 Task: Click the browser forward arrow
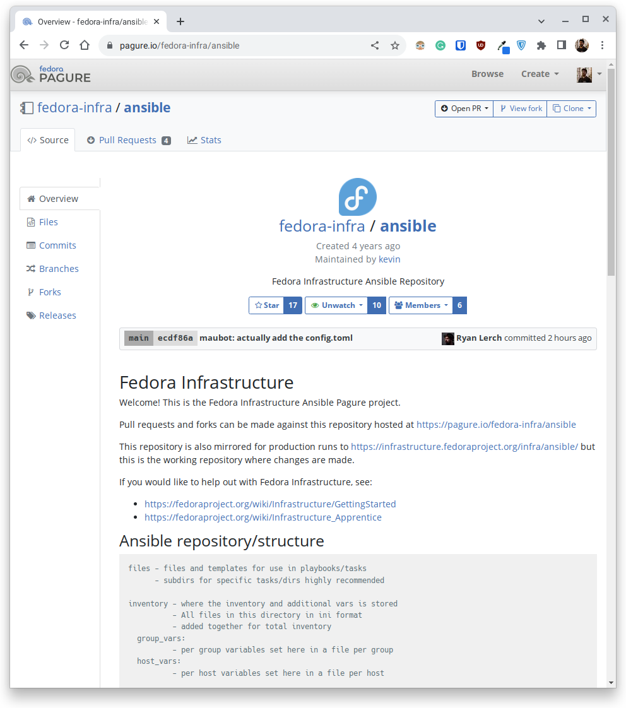[x=44, y=45]
